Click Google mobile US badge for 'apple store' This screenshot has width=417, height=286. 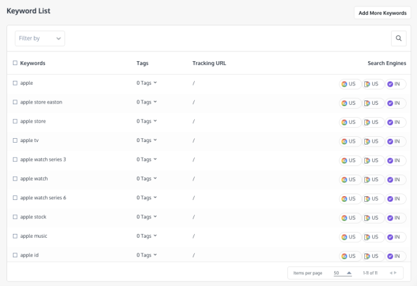[372, 122]
